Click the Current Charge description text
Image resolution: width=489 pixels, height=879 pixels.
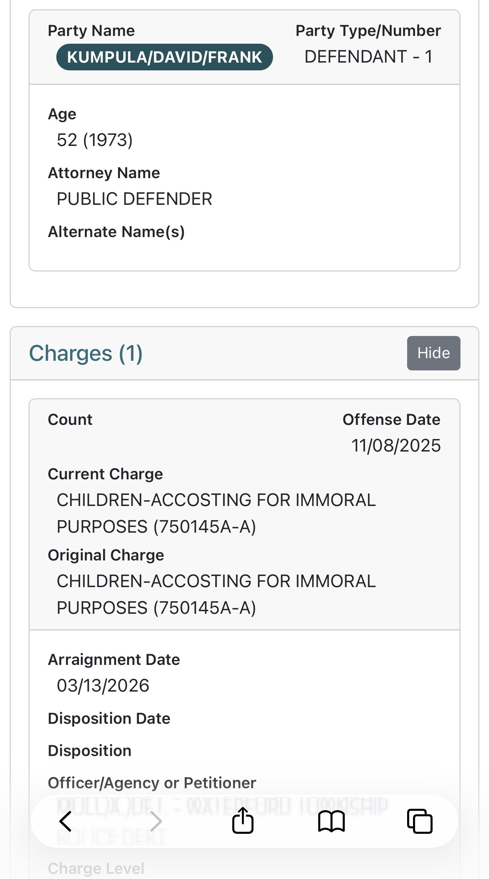coord(216,513)
